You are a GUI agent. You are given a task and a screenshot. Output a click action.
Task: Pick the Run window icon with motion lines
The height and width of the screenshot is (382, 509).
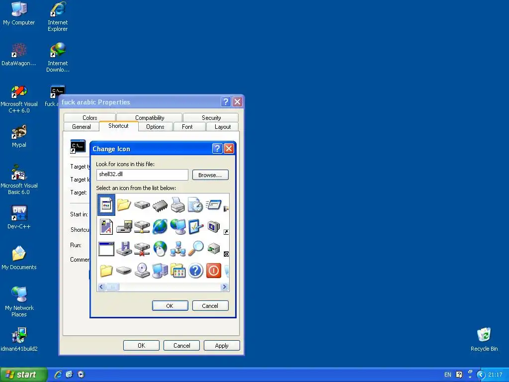pyautogui.click(x=214, y=204)
